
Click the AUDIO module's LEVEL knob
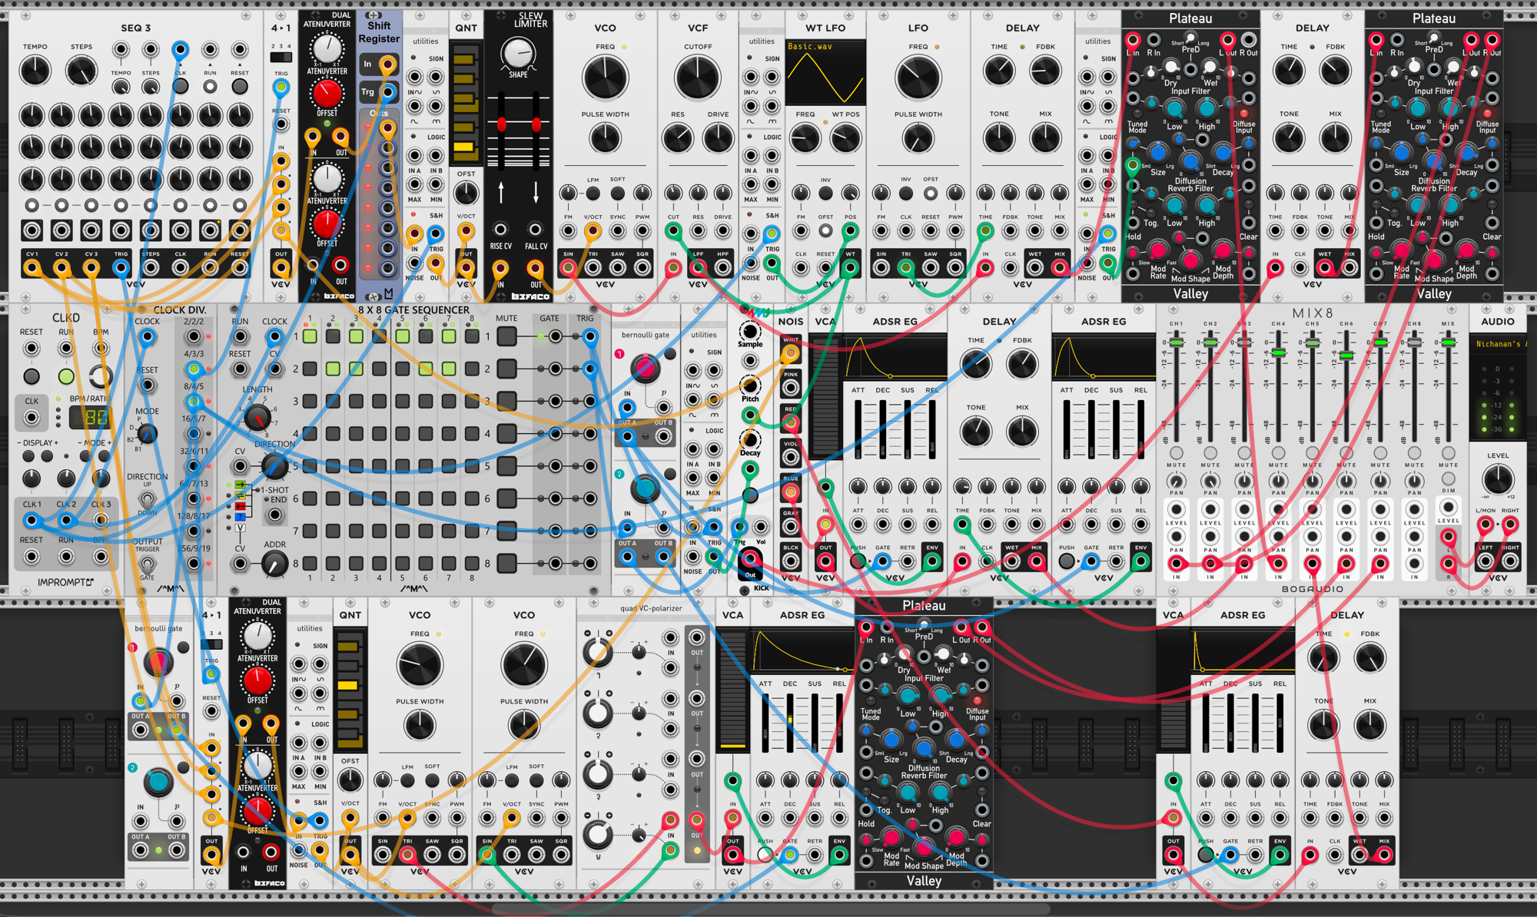pyautogui.click(x=1497, y=479)
